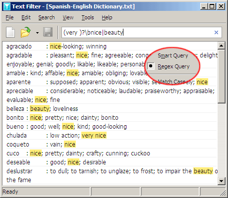Image resolution: width=228 pixels, height=198 pixels.
Task: Select the Regex Query radio option
Action: point(173,66)
